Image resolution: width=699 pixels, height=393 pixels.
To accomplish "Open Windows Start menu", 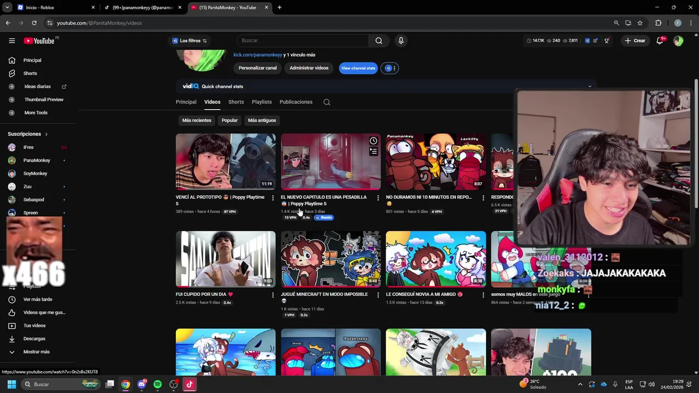I will point(11,384).
